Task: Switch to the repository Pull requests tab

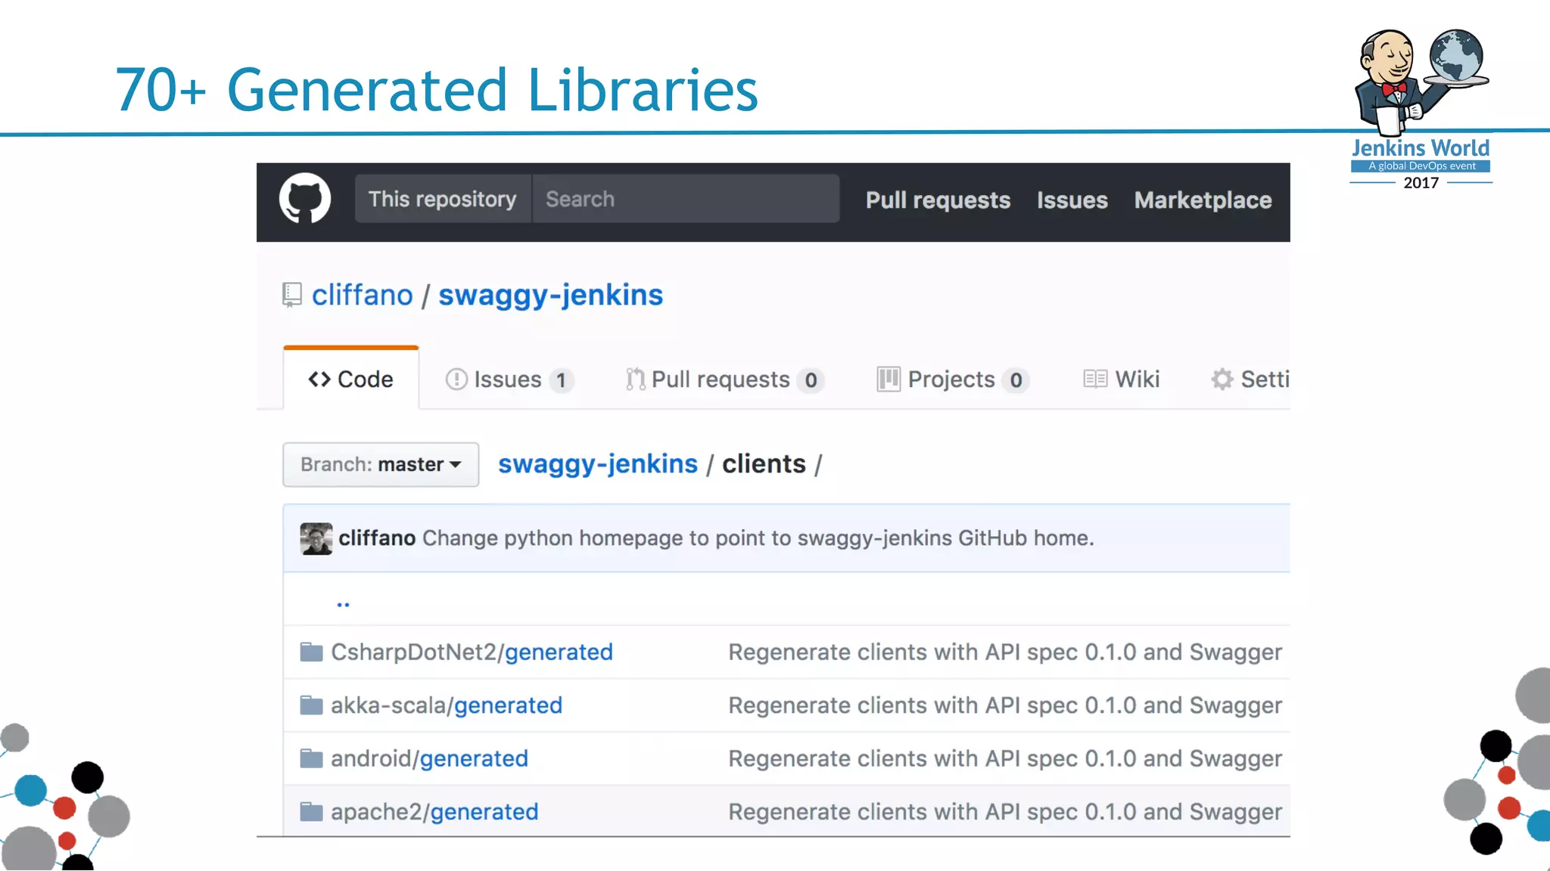Action: (725, 379)
